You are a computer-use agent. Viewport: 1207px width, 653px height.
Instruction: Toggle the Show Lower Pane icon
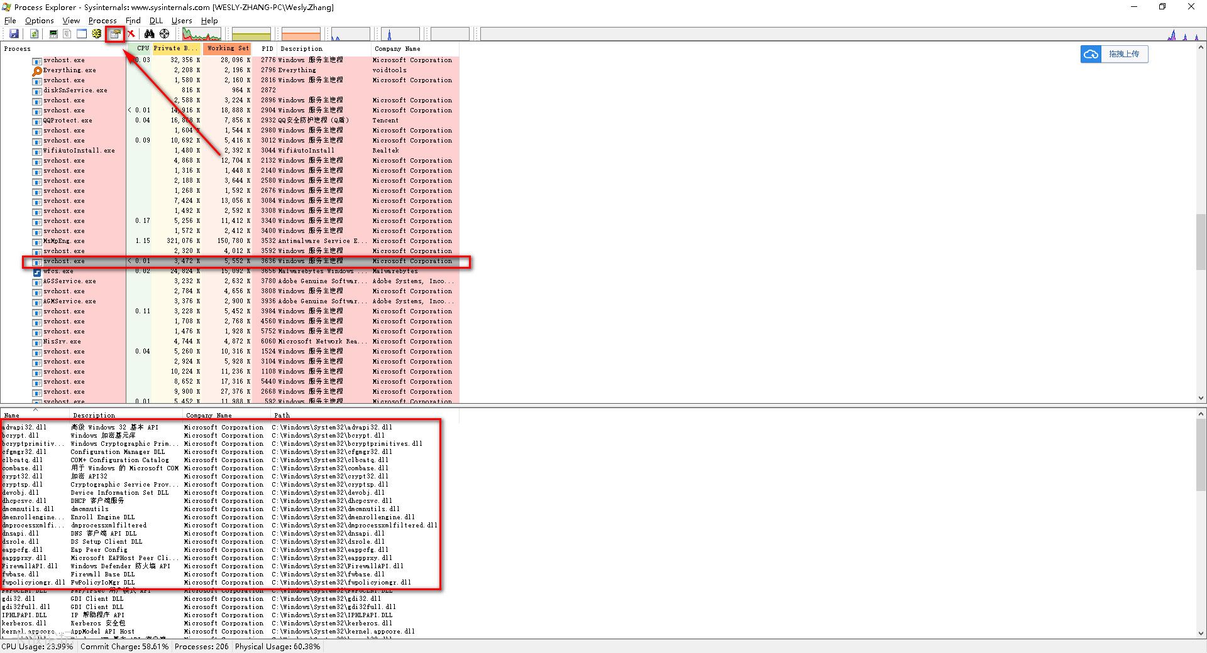[82, 34]
